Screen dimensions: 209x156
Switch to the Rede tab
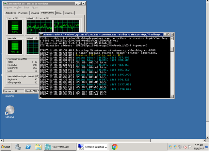(x=59, y=13)
